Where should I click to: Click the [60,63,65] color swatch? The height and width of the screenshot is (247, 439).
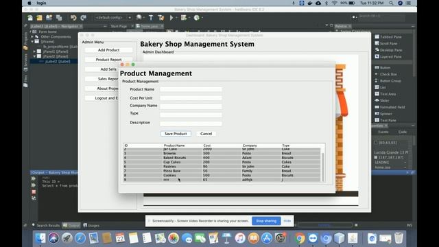(x=376, y=143)
